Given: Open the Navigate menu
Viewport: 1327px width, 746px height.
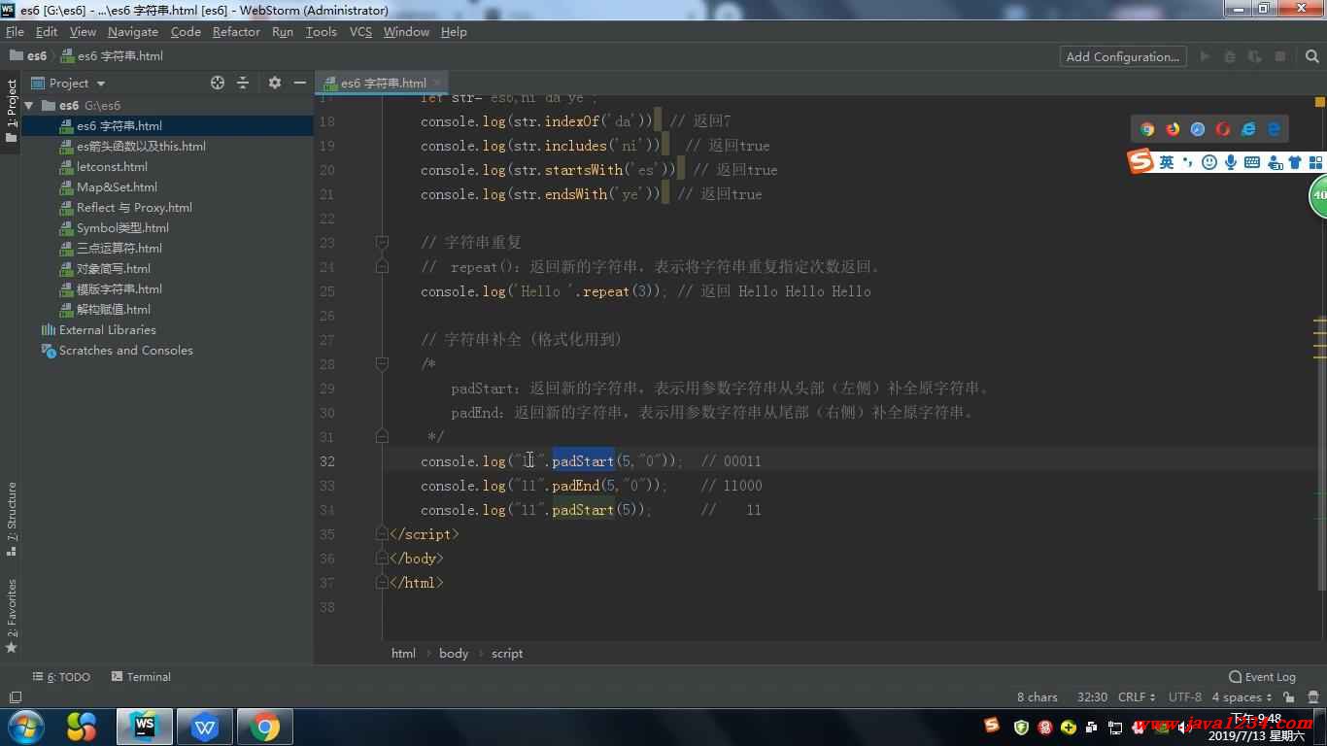Looking at the screenshot, I should coord(133,31).
